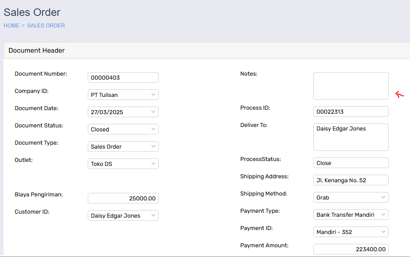Focus the ProcessStatus field showing Close
Viewport: 410px width, 257px height.
pyautogui.click(x=351, y=163)
